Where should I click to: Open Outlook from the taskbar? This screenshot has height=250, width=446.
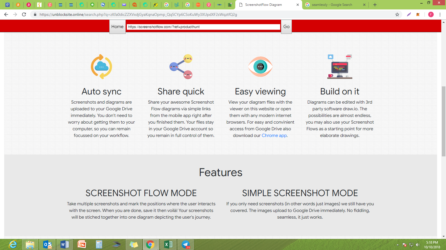click(x=48, y=245)
